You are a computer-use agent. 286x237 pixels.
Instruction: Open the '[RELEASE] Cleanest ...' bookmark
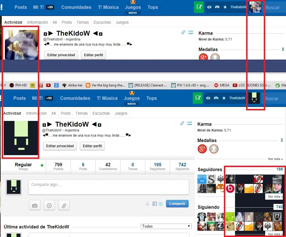coord(148,85)
